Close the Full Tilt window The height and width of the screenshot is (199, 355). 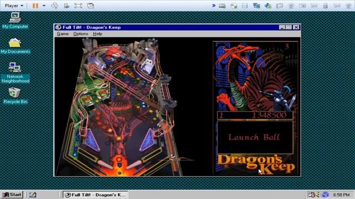click(296, 27)
